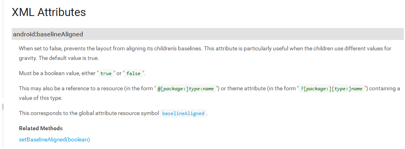This screenshot has width=405, height=149.
Task: Click the thin vertical bar at the far left
Action: 2,49
